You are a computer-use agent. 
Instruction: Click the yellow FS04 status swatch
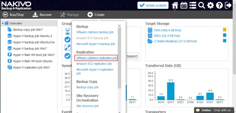coord(224,30)
